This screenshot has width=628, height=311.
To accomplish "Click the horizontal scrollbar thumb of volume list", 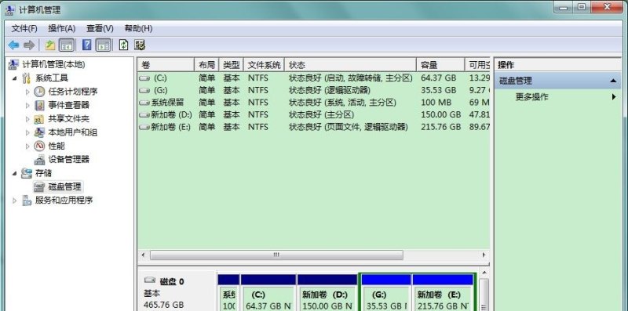I will (276, 255).
